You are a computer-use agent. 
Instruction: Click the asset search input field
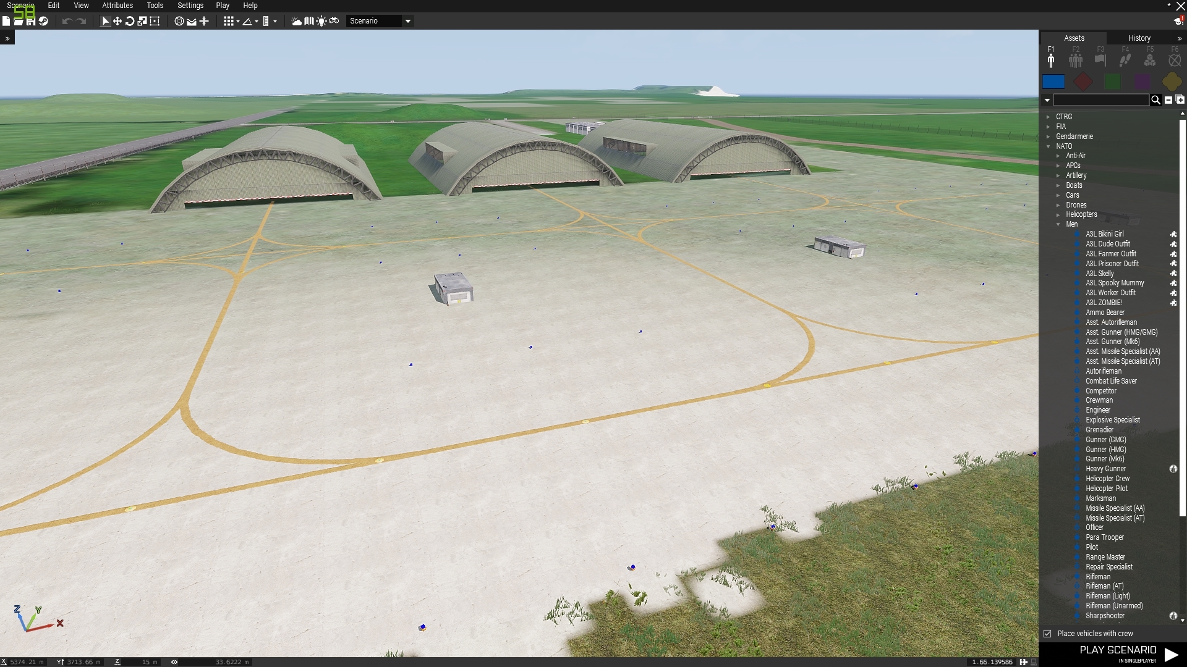coord(1100,100)
